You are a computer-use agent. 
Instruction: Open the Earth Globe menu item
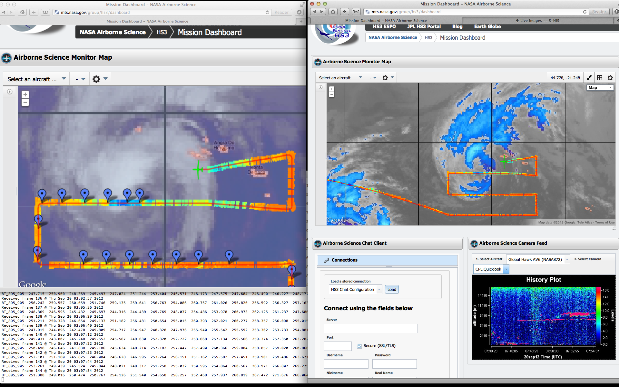pos(487,26)
